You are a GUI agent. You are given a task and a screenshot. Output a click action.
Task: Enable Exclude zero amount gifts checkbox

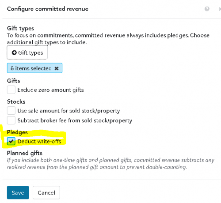pyautogui.click(x=11, y=90)
